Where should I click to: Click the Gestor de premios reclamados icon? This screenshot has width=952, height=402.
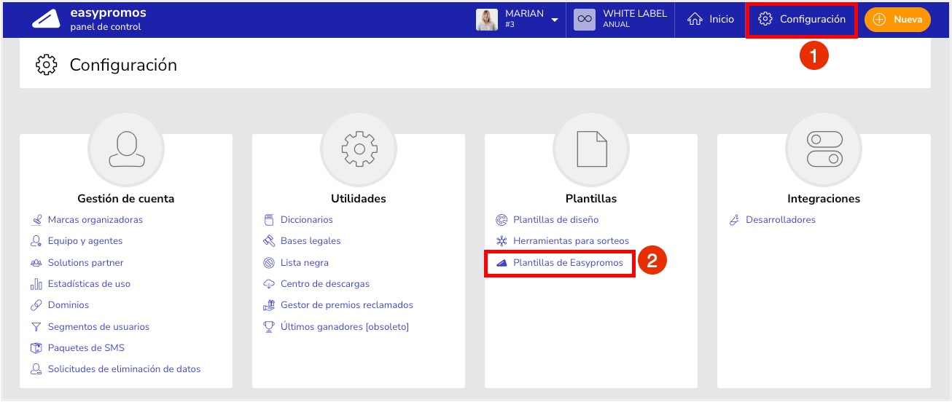click(x=268, y=305)
